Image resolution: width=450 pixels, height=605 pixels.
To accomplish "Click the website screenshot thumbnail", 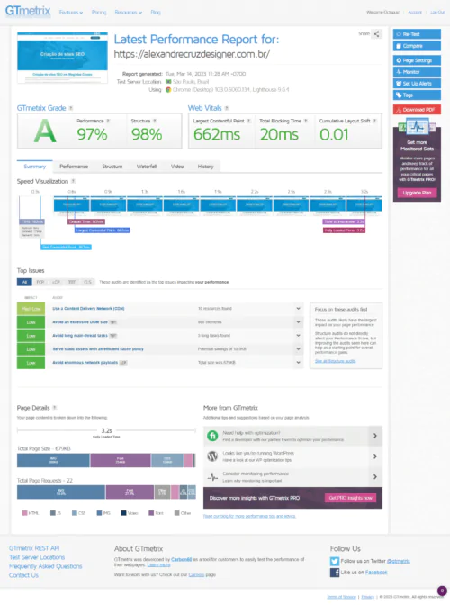I will (x=62, y=57).
